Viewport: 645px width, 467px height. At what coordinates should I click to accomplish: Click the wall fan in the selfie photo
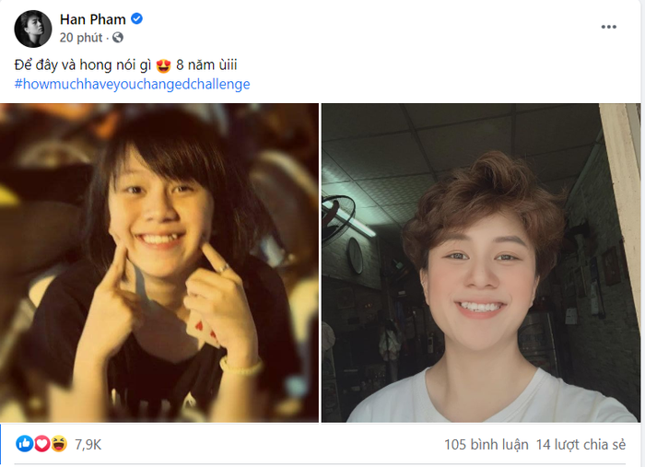pyautogui.click(x=338, y=218)
